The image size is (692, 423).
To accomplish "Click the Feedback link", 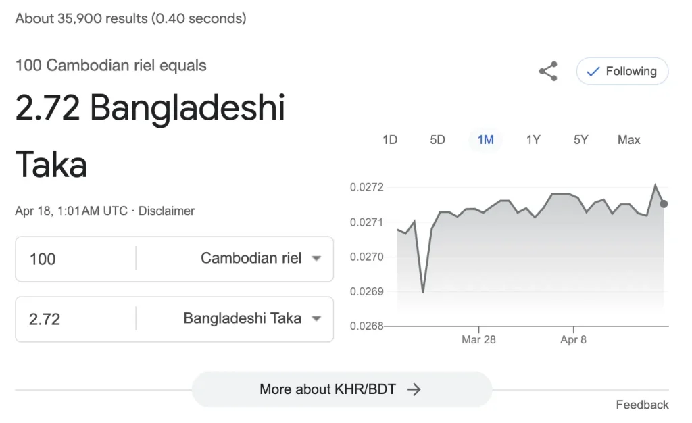I will coord(642,405).
